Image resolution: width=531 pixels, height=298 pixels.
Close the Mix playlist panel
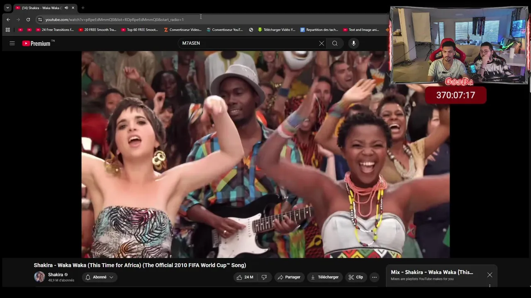pos(490,275)
